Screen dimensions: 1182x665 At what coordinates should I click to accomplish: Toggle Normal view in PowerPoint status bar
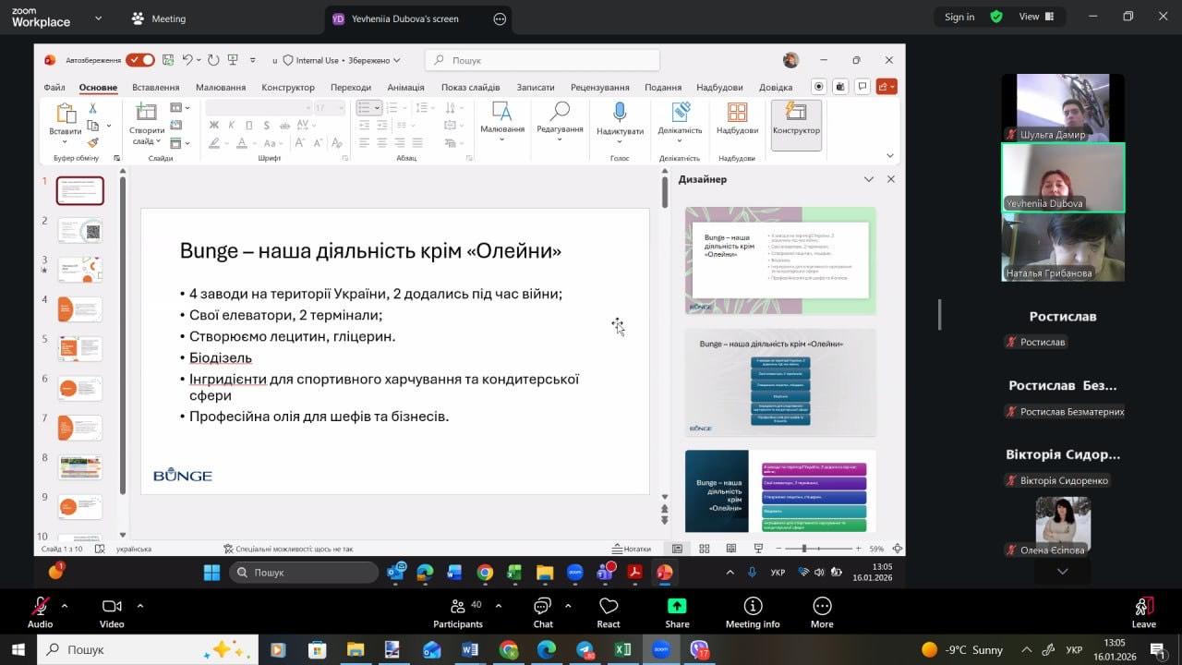point(677,549)
